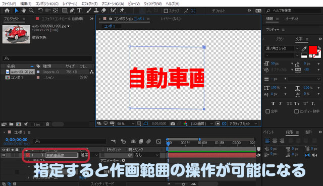Select the Rectangle shape tool
323x186 pixels.
(65, 11)
